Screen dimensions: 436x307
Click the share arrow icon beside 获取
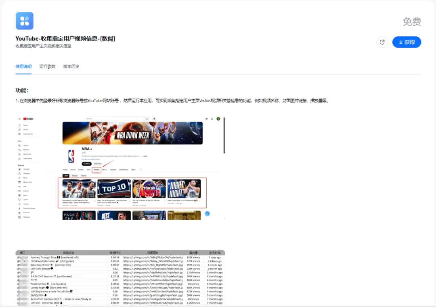382,42
